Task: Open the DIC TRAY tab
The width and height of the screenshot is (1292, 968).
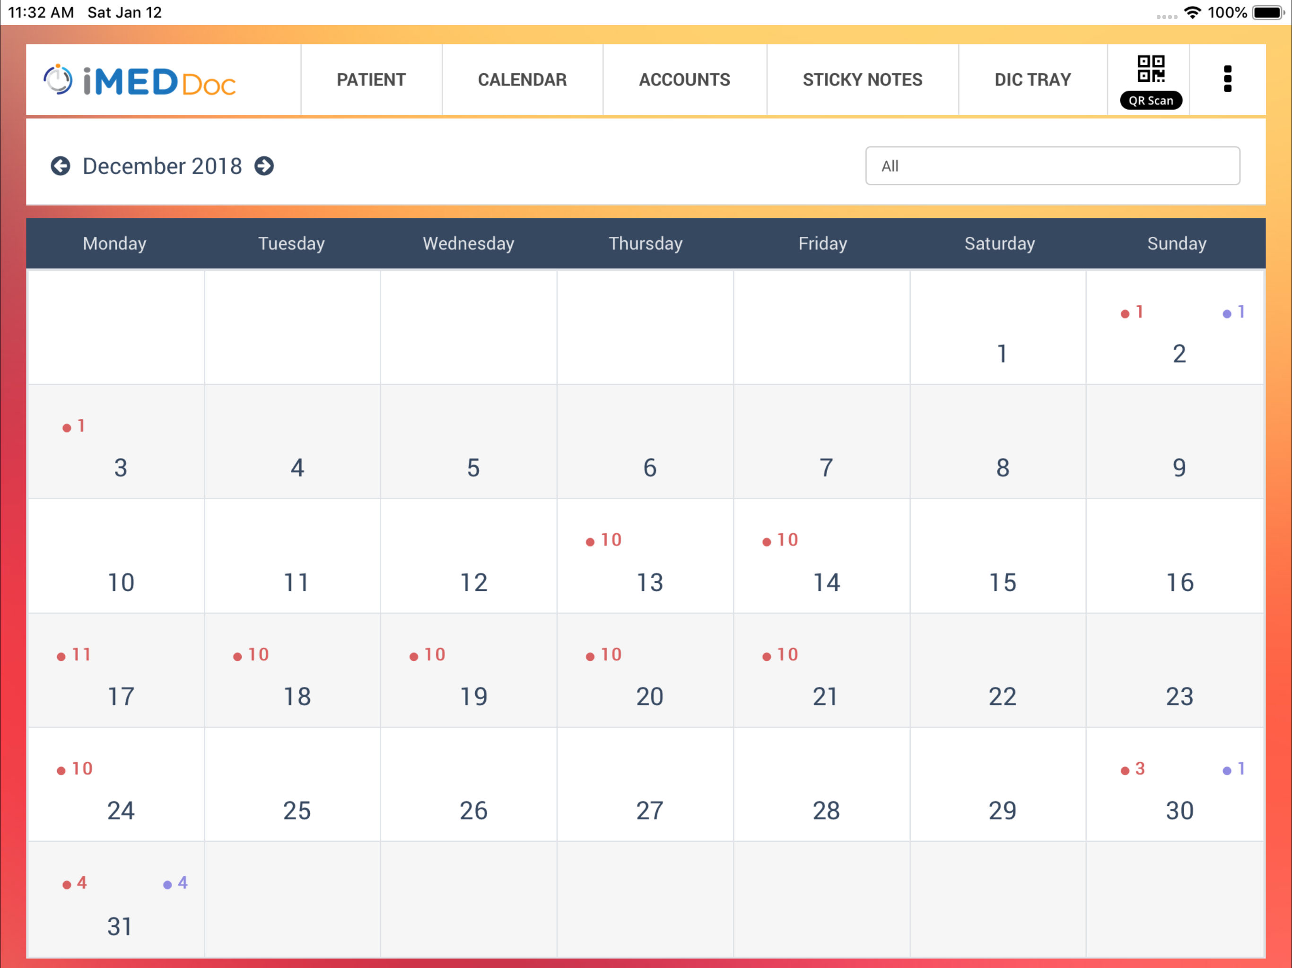Action: click(x=1033, y=79)
